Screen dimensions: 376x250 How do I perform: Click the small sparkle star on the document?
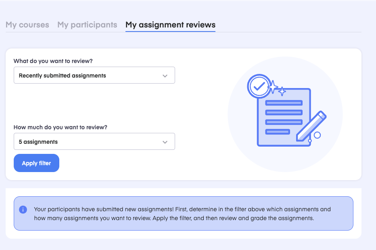pos(282,91)
